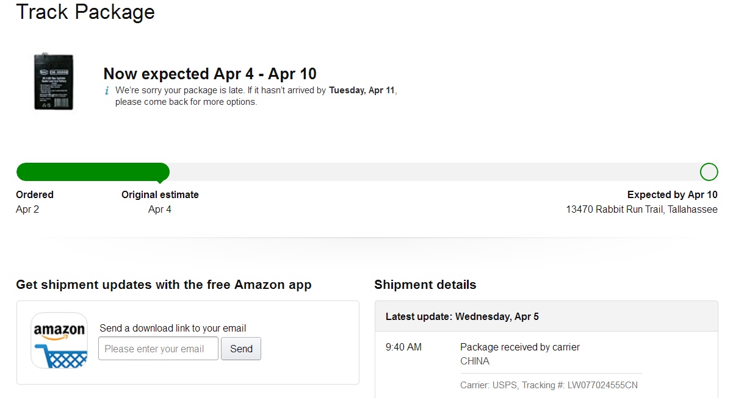This screenshot has width=747, height=398.
Task: Click the Original estimate marker triangle
Action: (160, 181)
